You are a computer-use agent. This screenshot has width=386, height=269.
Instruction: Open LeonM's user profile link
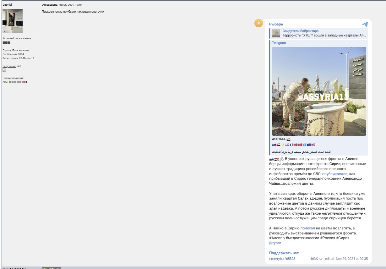click(x=7, y=5)
